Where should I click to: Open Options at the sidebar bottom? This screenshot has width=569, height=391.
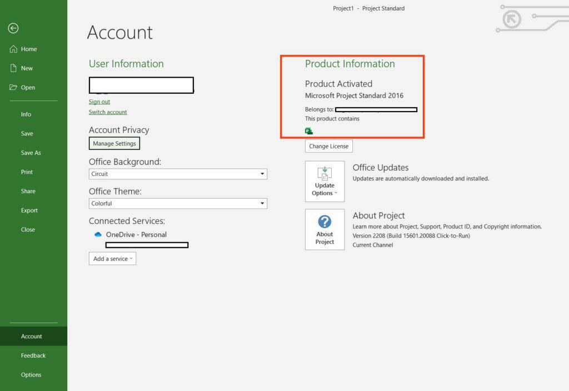pyautogui.click(x=31, y=375)
